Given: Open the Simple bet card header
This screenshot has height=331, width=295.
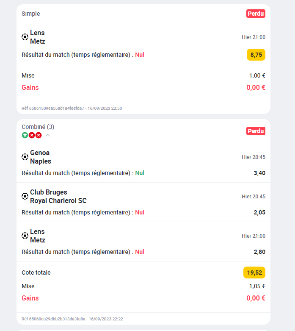Looking at the screenshot, I should point(31,14).
